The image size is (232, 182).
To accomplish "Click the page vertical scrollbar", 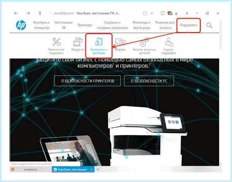I will pos(221,35).
